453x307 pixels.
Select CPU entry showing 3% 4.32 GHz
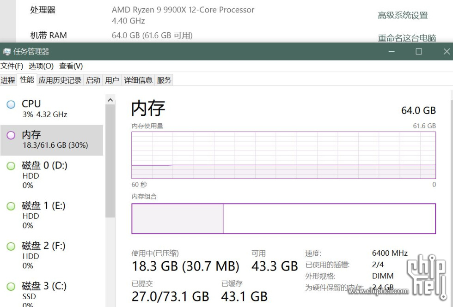point(52,109)
